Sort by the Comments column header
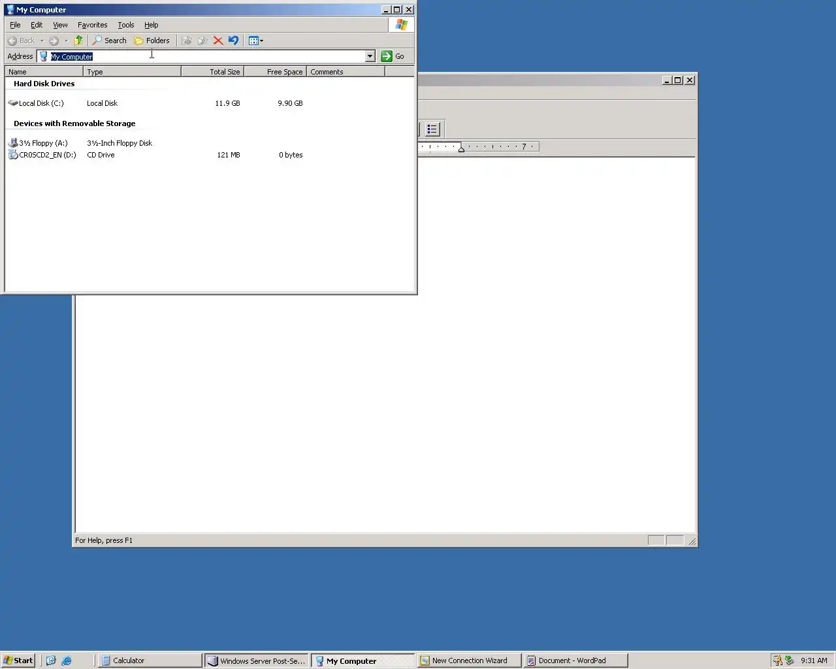 (x=346, y=72)
